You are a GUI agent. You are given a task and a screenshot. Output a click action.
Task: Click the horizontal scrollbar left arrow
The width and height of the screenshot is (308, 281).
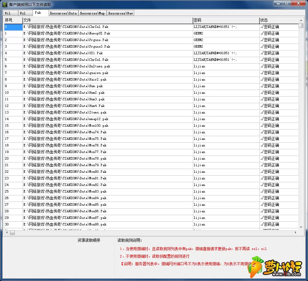[x=7, y=232]
